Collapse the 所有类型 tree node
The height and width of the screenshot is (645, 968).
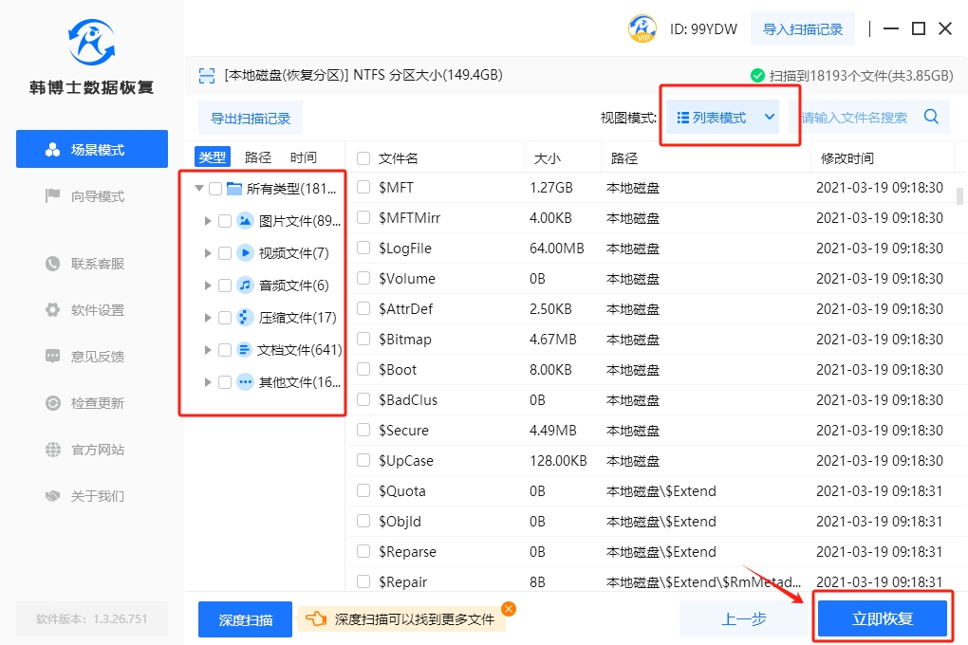198,189
